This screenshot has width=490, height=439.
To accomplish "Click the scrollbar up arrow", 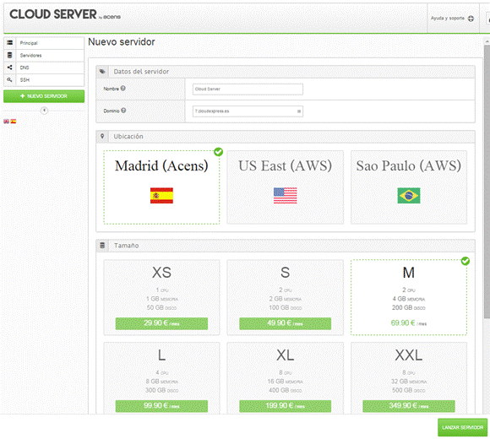I will [487, 41].
